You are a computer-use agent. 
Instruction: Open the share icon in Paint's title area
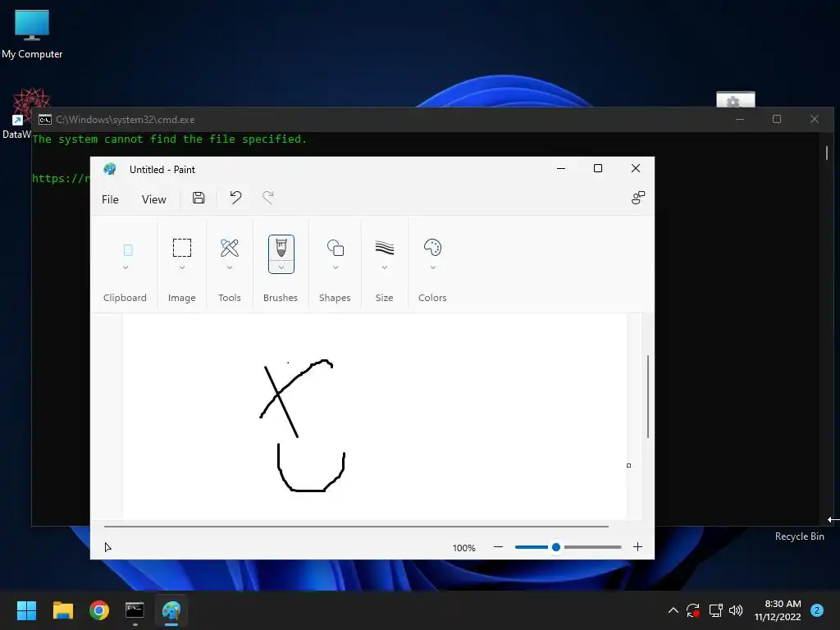(638, 198)
